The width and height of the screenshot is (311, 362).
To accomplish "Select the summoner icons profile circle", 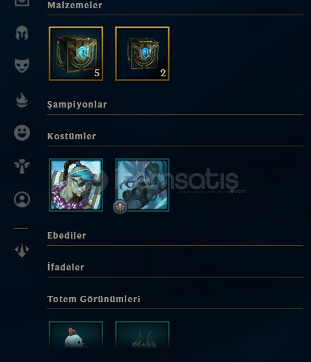I will click(22, 199).
